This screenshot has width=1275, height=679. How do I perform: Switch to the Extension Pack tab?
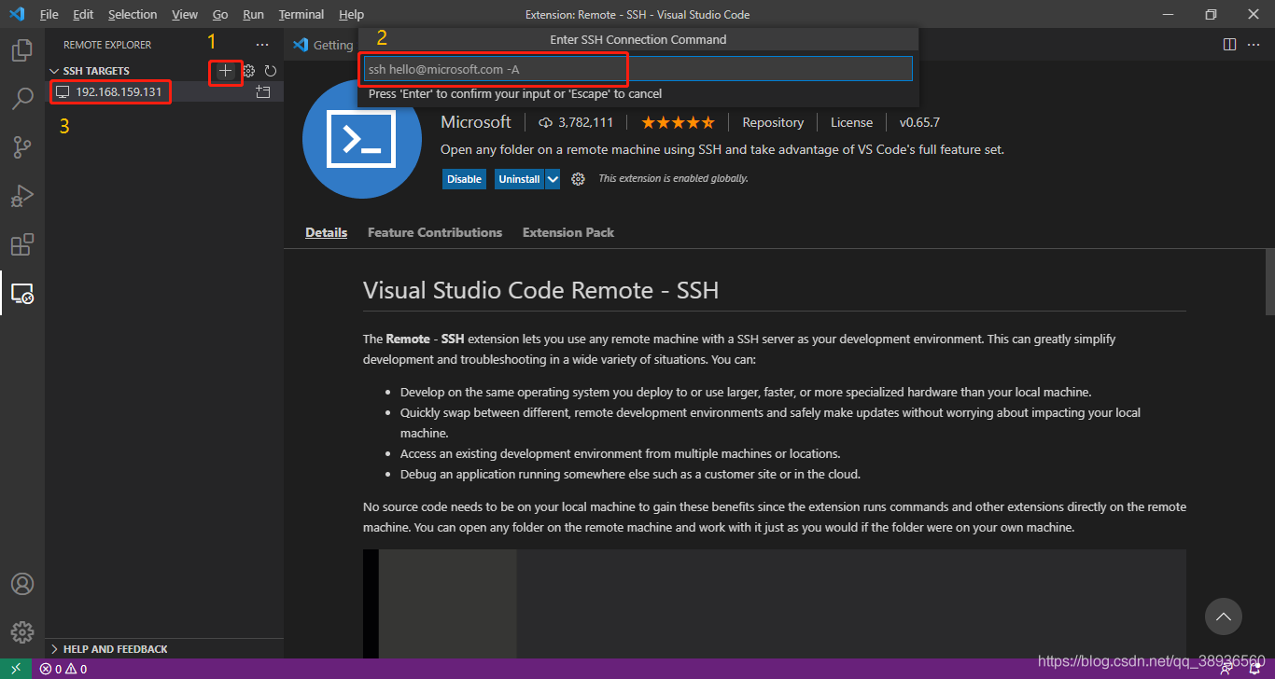[x=568, y=232]
